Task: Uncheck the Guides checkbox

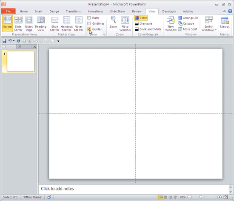Action: [x=89, y=29]
